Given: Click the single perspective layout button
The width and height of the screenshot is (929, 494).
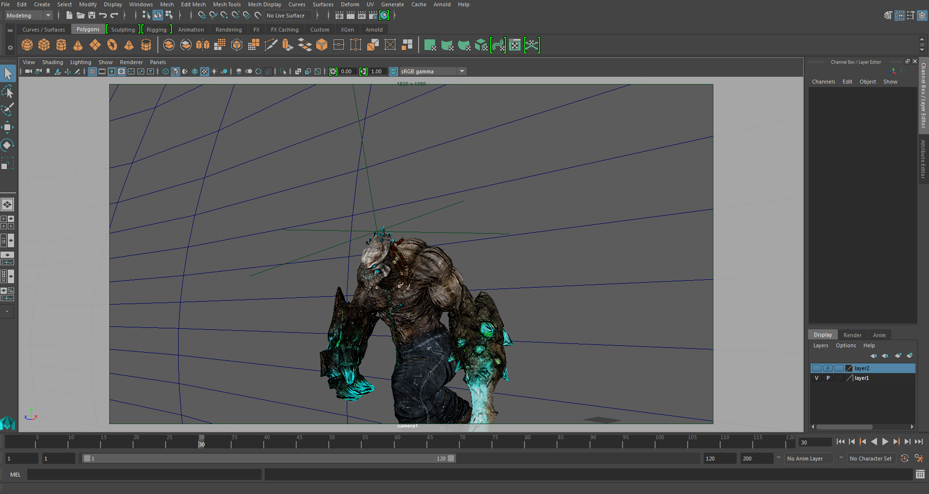Looking at the screenshot, I should (7, 204).
